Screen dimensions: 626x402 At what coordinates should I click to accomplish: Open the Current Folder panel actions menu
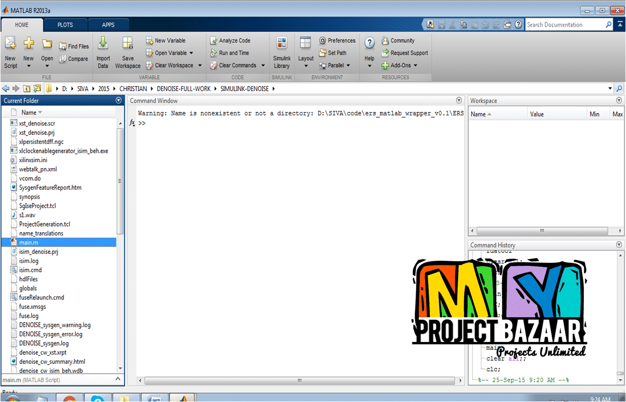click(x=119, y=101)
